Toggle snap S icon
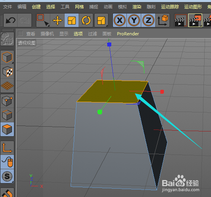 pyautogui.click(x=7, y=176)
